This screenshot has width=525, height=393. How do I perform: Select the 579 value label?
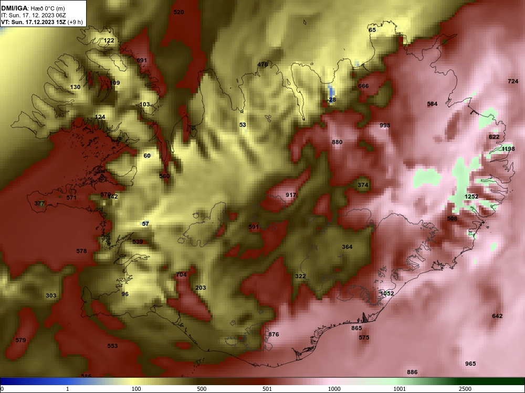point(20,340)
